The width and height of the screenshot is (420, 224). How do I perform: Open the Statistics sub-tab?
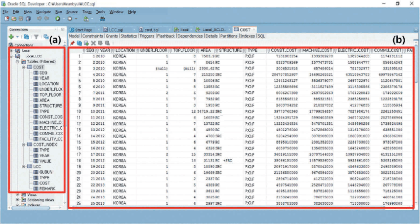coord(128,36)
